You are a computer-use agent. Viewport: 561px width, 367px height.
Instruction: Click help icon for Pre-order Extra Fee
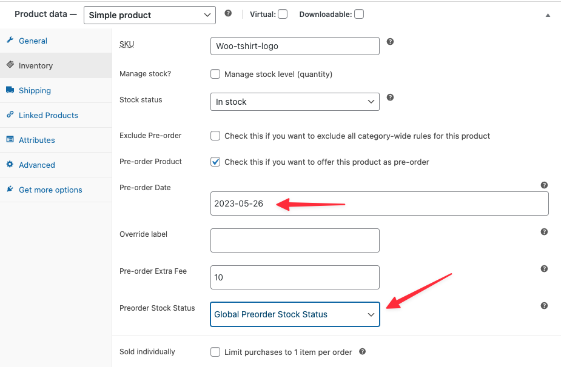(x=544, y=269)
